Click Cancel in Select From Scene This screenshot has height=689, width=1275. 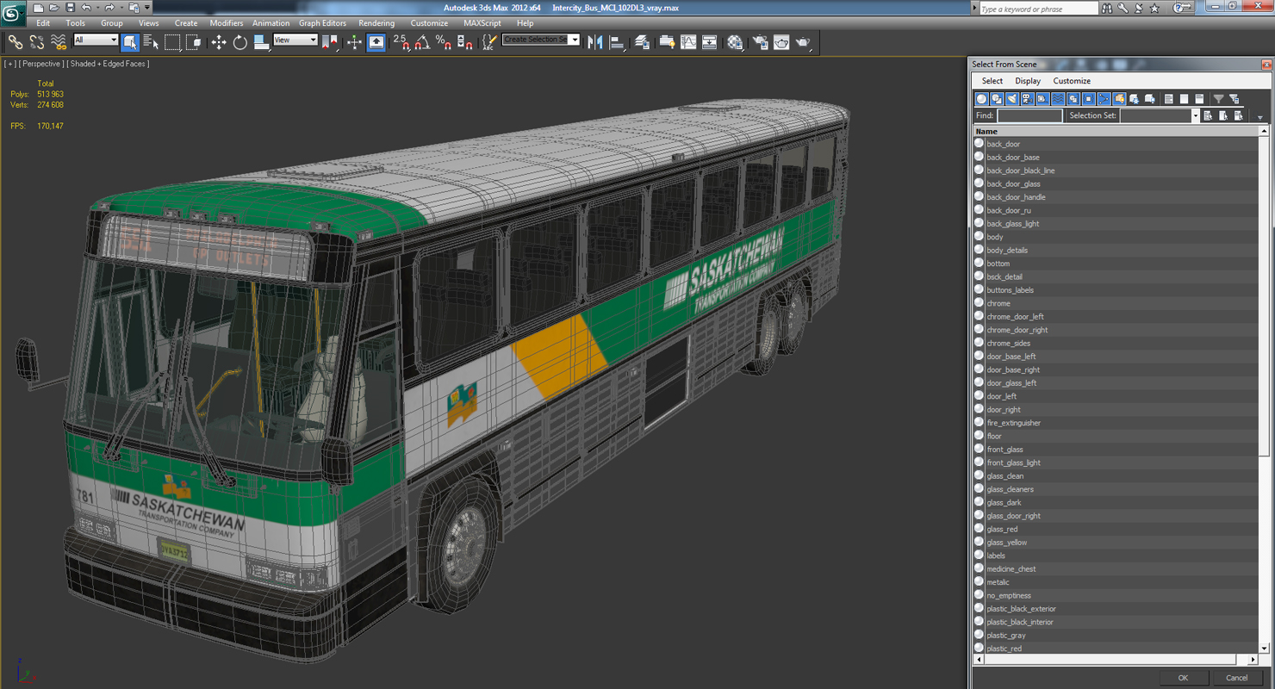pyautogui.click(x=1237, y=678)
